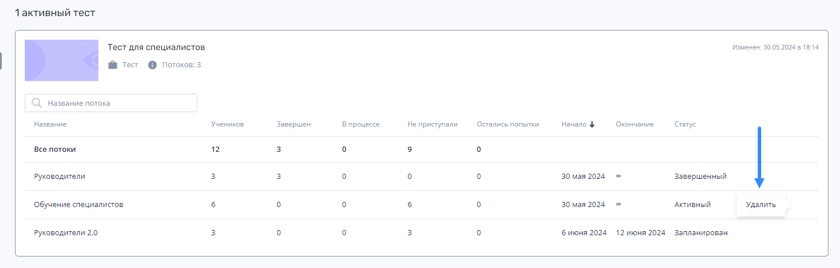The height and width of the screenshot is (268, 840).
Task: Click the Потоков: 3 label
Action: [x=181, y=65]
